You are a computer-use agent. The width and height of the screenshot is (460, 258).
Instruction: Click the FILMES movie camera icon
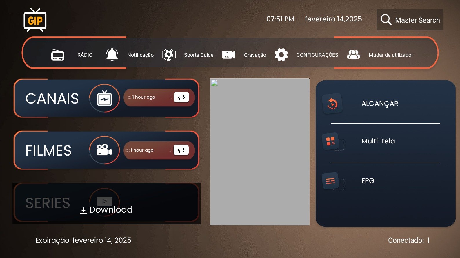[104, 150]
